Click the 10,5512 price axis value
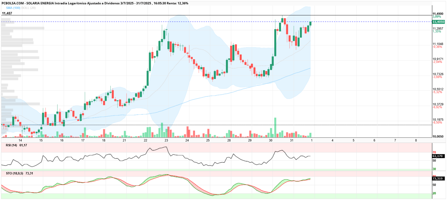This screenshot has height=200, width=447. [438, 89]
